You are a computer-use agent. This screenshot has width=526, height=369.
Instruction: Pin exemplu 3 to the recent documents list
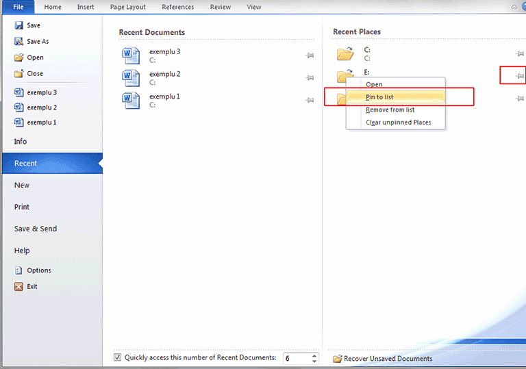click(309, 55)
